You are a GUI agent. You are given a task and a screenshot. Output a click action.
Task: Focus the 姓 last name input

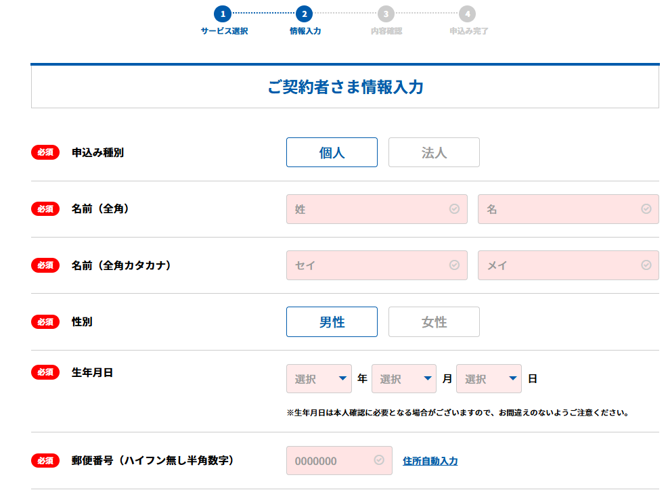pyautogui.click(x=369, y=209)
